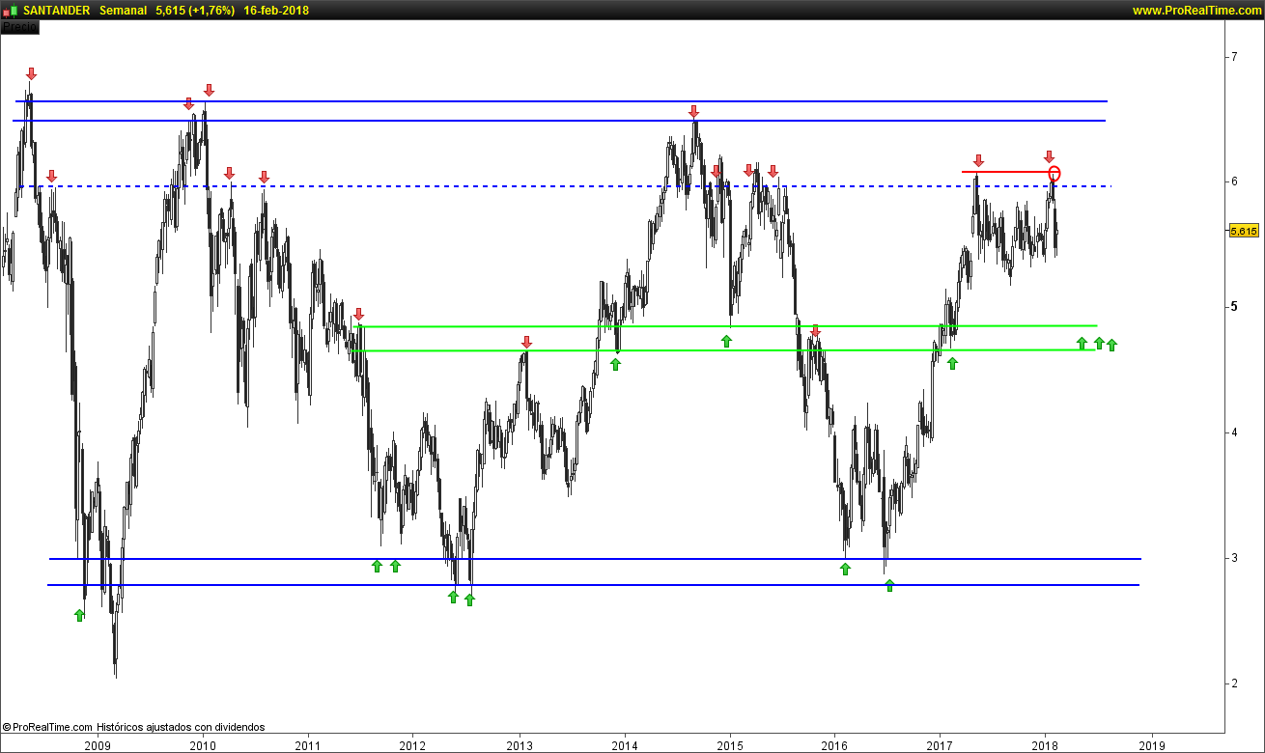Click the price axis label 3
Image resolution: width=1265 pixels, height=753 pixels.
click(1235, 558)
